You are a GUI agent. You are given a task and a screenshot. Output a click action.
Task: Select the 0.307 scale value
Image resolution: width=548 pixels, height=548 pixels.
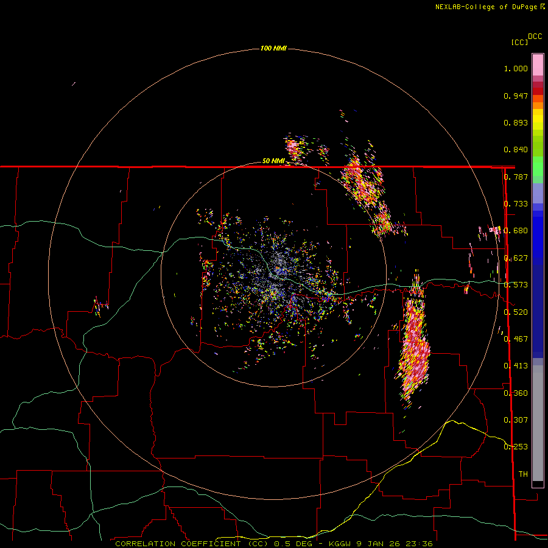pyautogui.click(x=516, y=420)
